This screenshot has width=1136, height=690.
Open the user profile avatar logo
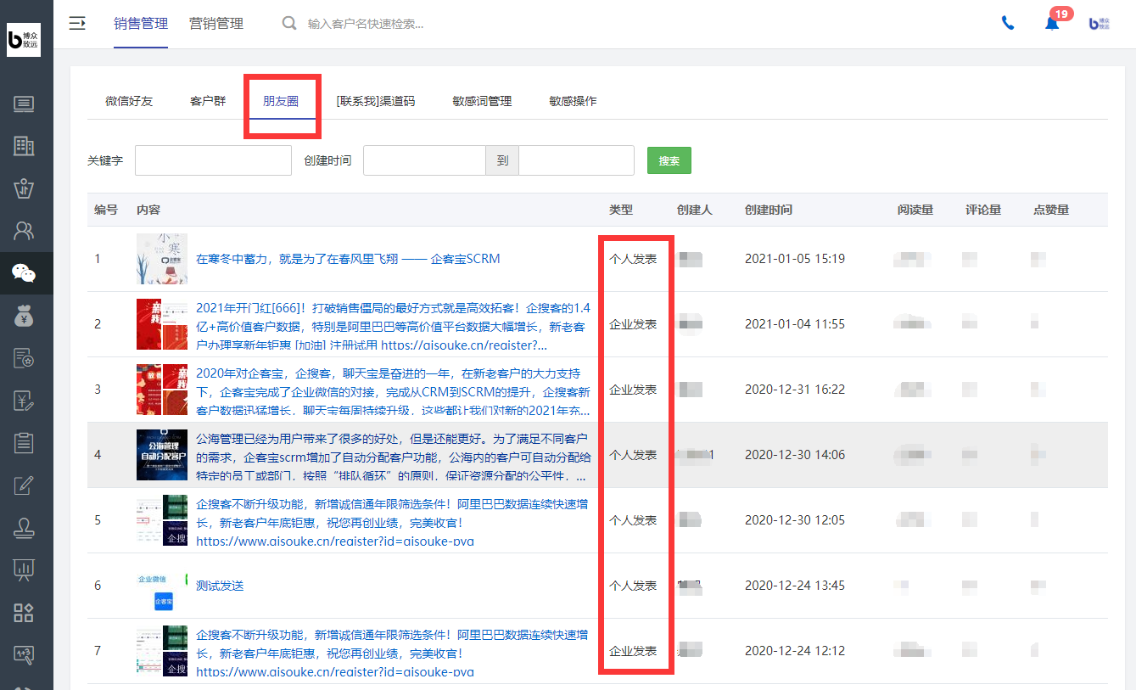point(1100,24)
